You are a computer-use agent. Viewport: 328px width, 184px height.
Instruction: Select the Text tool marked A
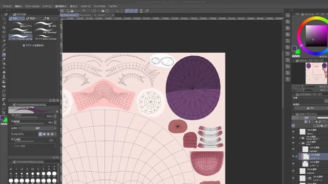click(4, 104)
